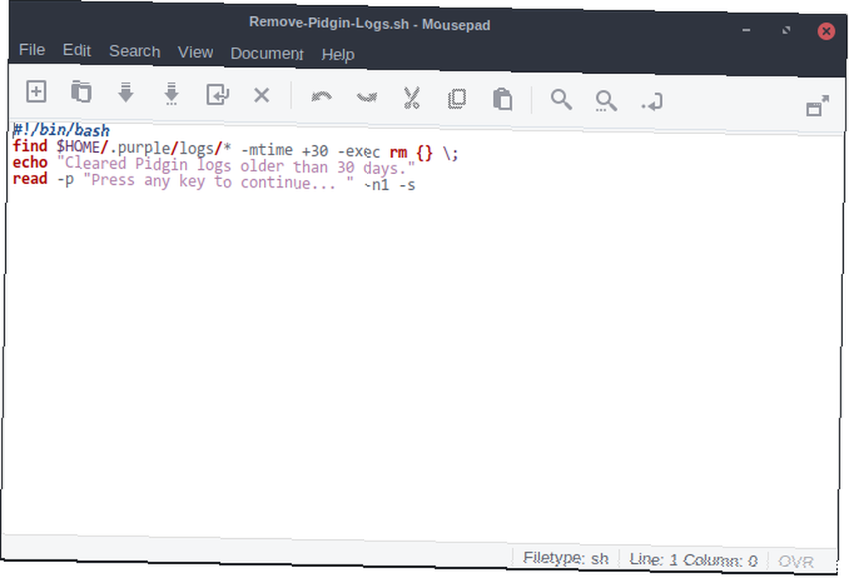
Task: Toggle the OVR overwrite mode indicator
Action: (796, 562)
